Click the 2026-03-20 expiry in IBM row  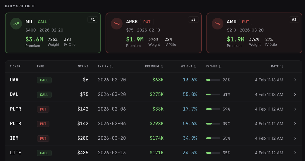coord(112,138)
